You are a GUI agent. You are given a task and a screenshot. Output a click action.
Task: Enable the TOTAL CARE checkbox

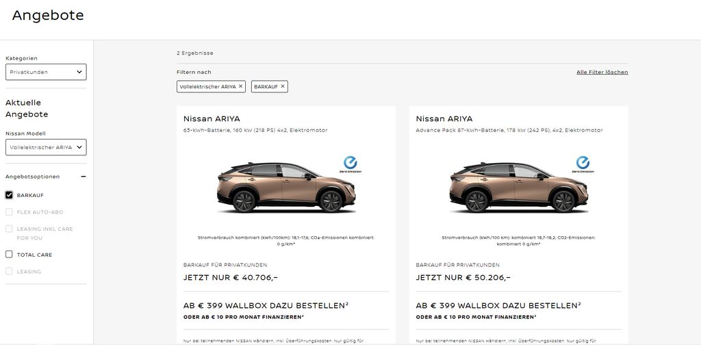point(9,254)
